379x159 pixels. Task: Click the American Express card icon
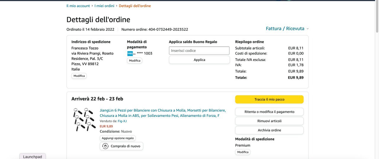pyautogui.click(x=130, y=54)
